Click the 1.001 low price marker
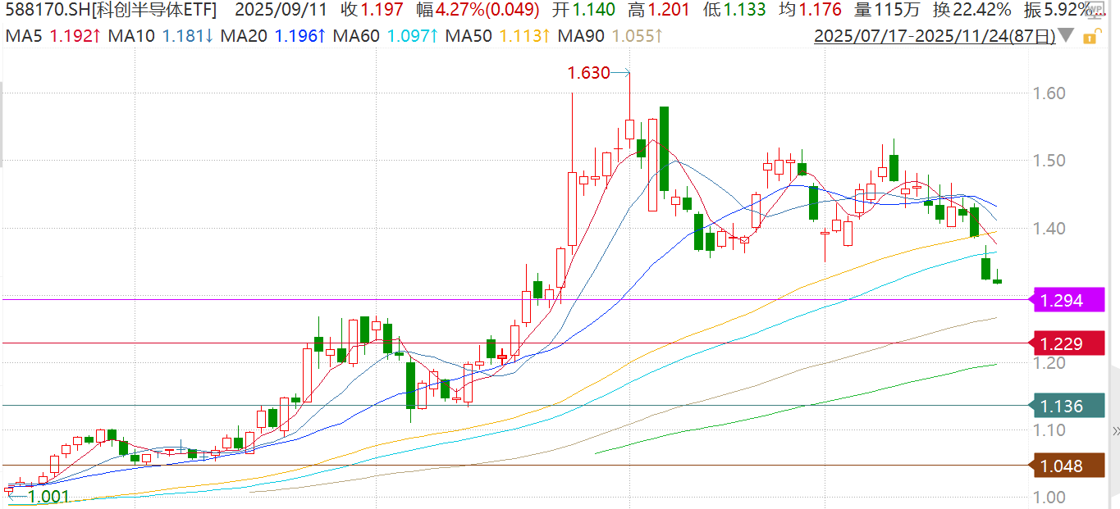Image resolution: width=1120 pixels, height=509 pixels. tap(48, 497)
